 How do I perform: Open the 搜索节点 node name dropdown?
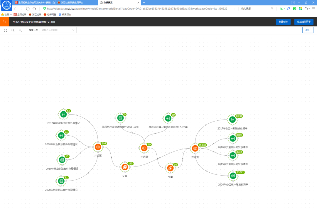[58, 30]
